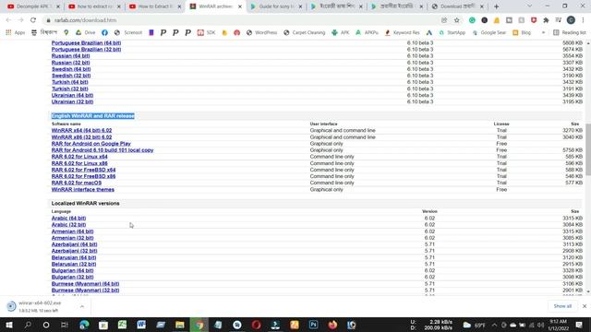Close the downloads bar

click(585, 306)
